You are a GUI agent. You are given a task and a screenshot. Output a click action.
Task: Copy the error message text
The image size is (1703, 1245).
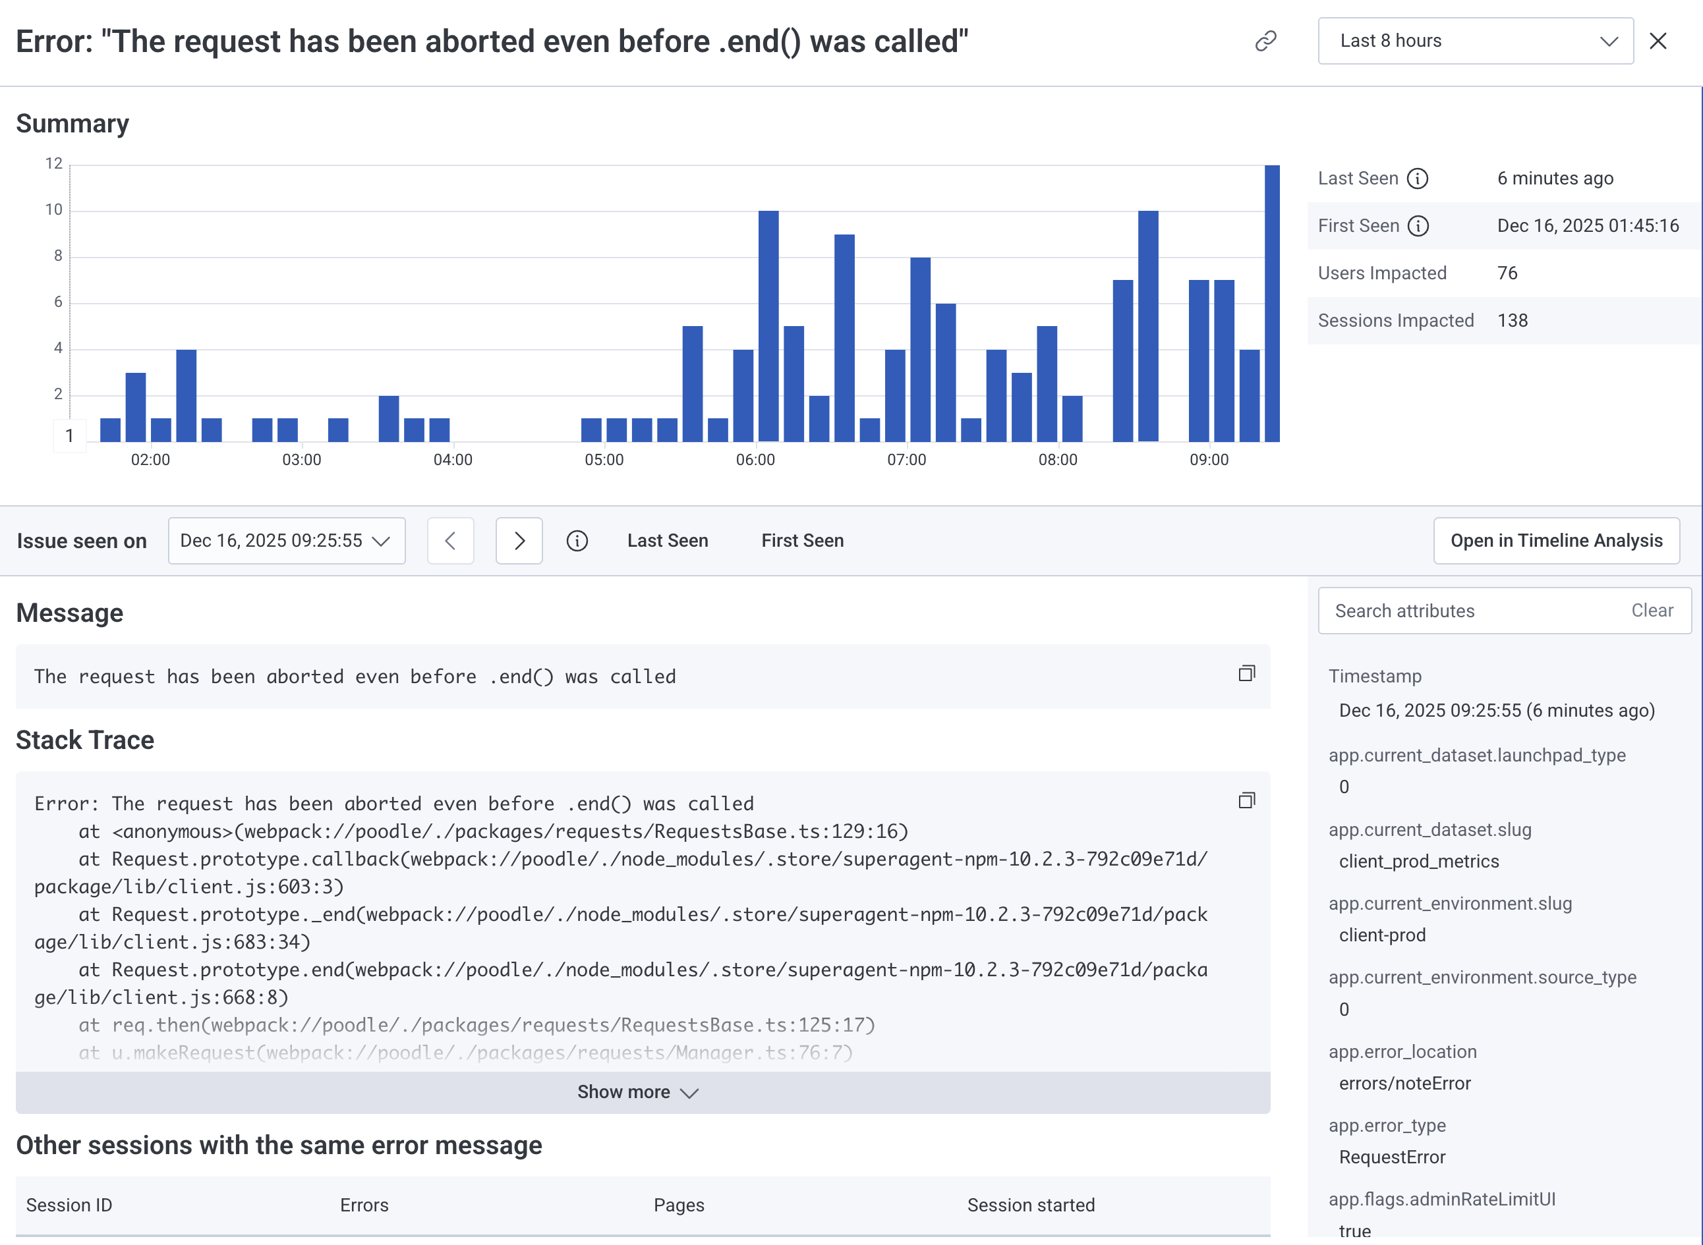point(1246,673)
